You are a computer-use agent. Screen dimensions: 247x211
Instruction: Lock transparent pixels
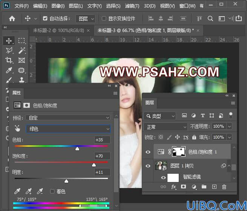pyautogui.click(x=161, y=137)
